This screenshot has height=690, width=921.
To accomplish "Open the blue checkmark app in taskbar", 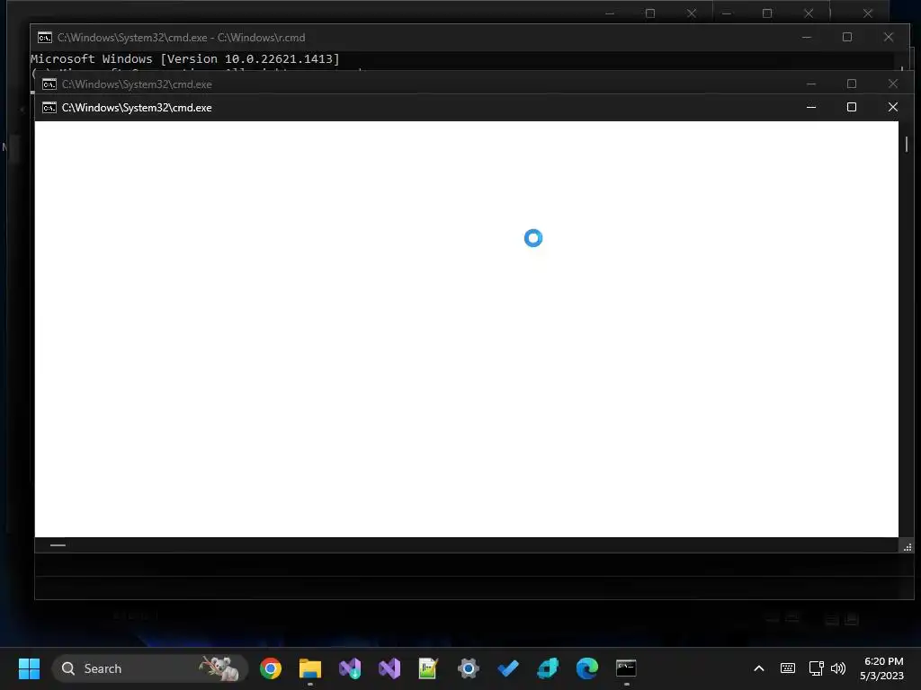I will point(508,668).
